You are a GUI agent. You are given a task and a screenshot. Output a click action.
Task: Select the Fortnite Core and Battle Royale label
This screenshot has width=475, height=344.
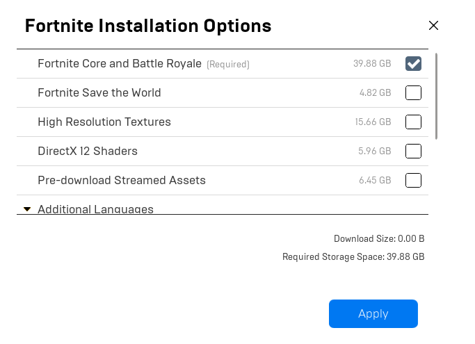(x=119, y=64)
